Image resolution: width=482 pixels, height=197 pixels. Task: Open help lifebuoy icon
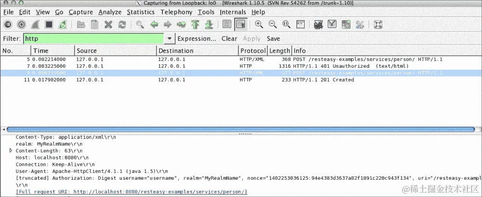[x=378, y=24]
